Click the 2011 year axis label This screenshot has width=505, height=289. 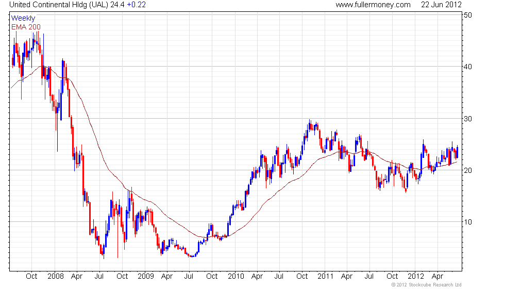(x=325, y=277)
